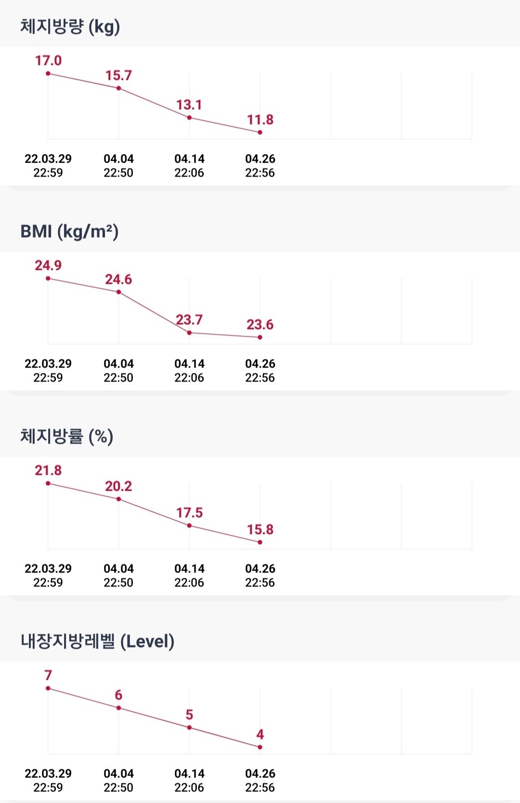Select the 15.8 percent data point
The height and width of the screenshot is (803, 520).
click(260, 542)
